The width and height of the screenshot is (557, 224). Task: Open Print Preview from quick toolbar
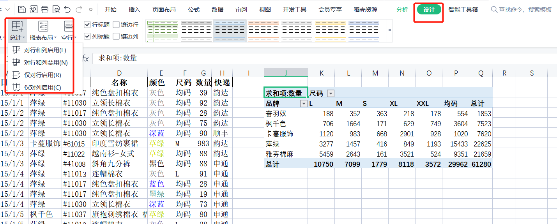point(56,9)
